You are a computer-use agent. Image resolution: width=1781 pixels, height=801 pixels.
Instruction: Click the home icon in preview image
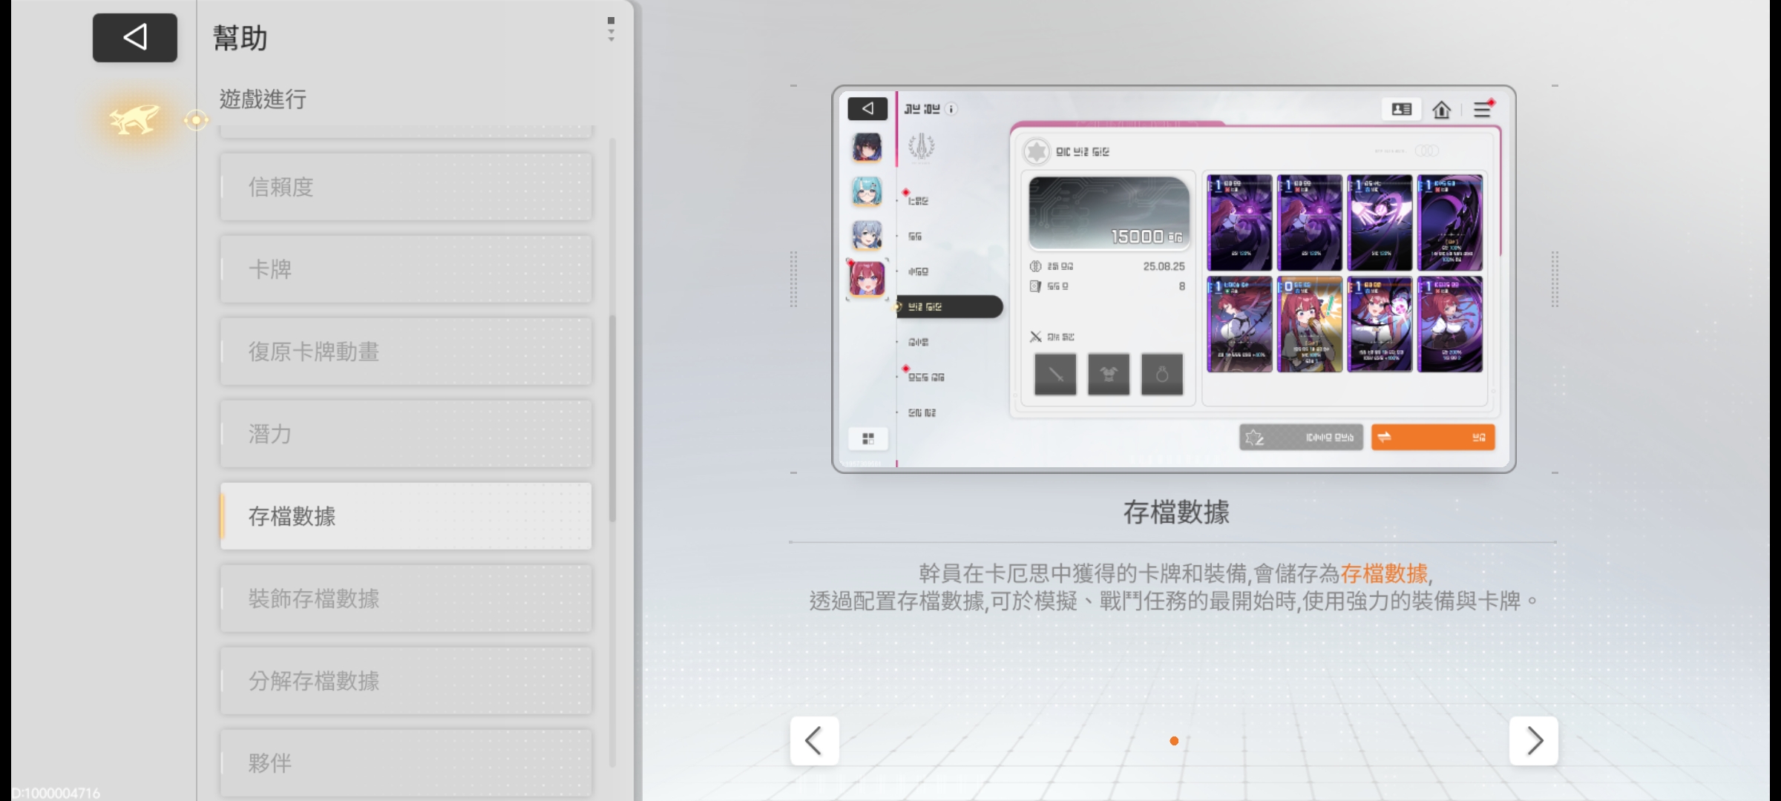coord(1441,110)
